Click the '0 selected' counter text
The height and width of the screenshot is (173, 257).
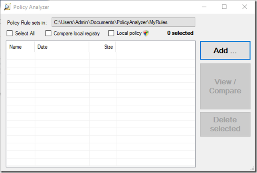point(180,33)
